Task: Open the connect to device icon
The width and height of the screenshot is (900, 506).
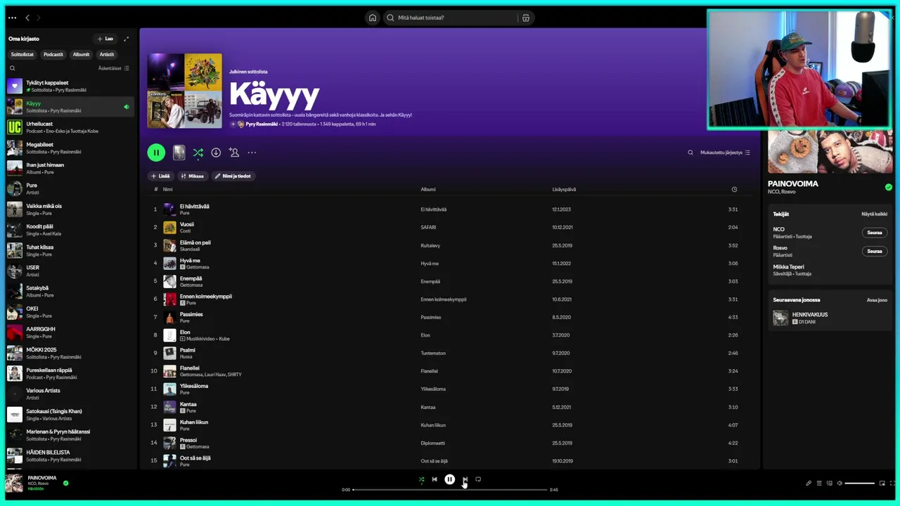Action: 830,484
